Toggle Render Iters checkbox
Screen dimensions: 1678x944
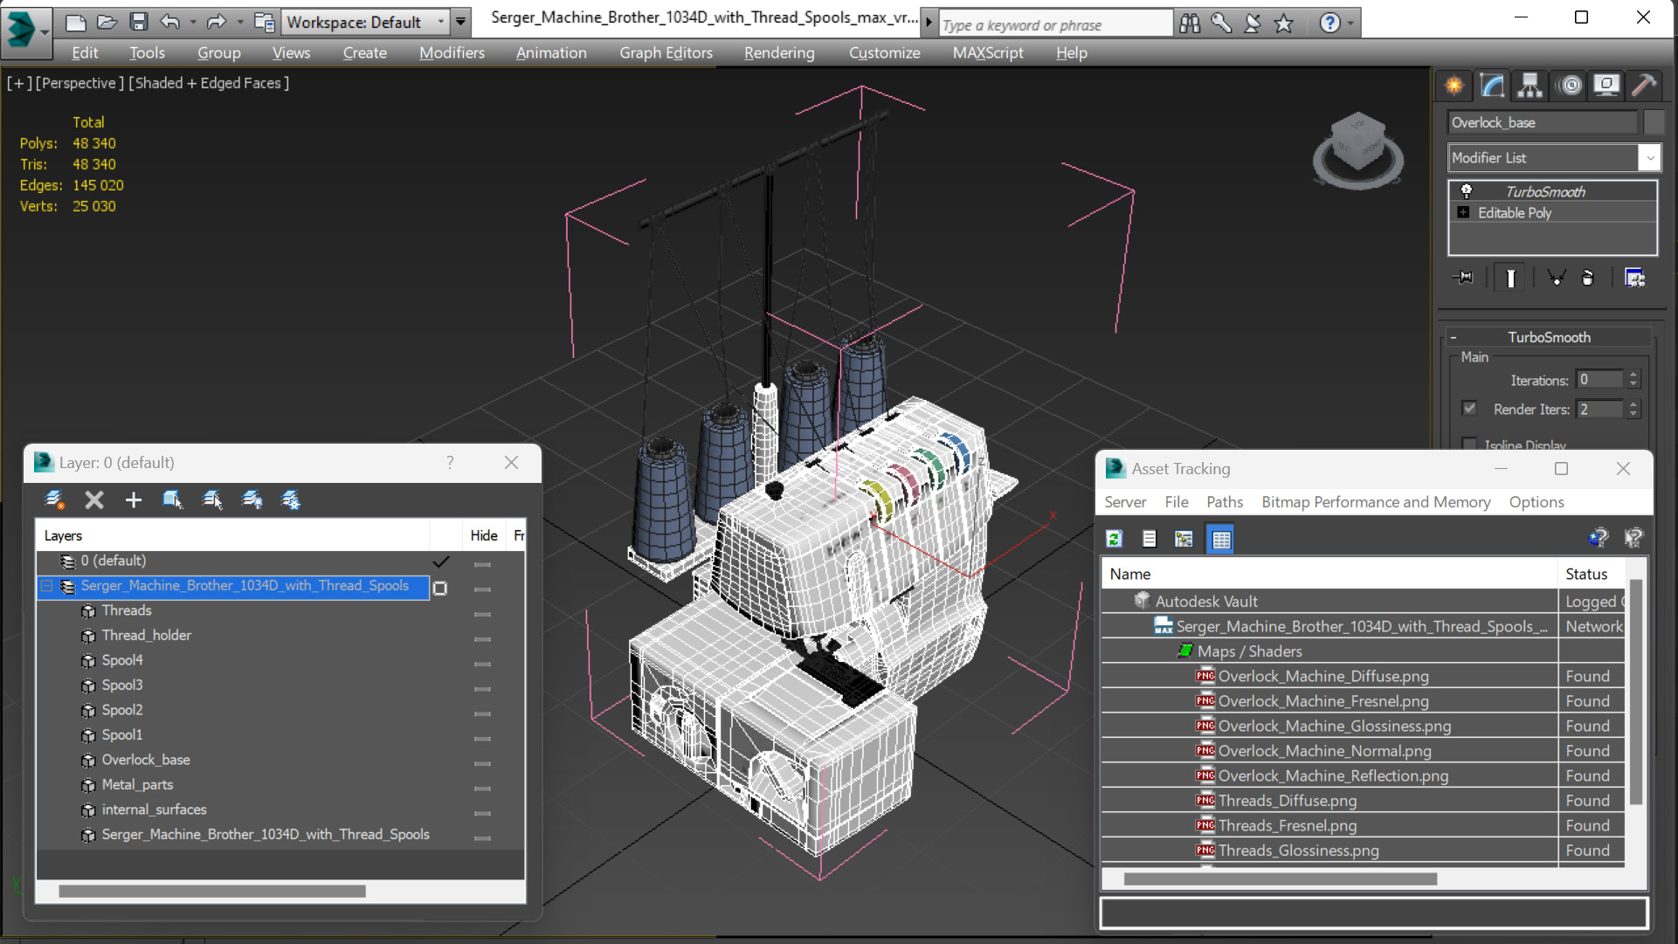pyautogui.click(x=1470, y=409)
